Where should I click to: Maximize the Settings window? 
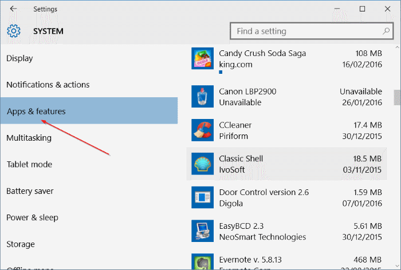362,9
